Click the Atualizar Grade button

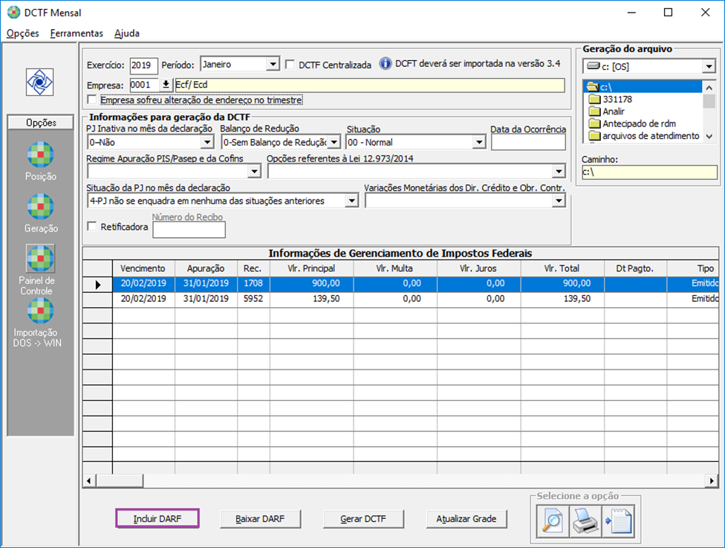point(466,519)
